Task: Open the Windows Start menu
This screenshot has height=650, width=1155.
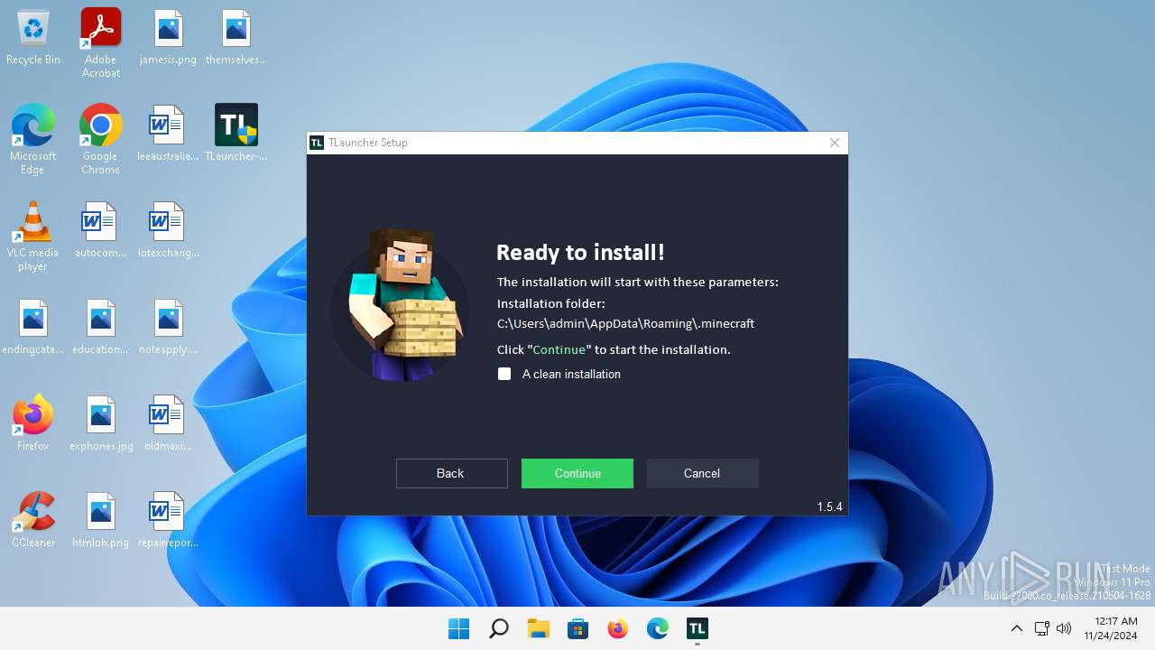Action: click(x=459, y=628)
